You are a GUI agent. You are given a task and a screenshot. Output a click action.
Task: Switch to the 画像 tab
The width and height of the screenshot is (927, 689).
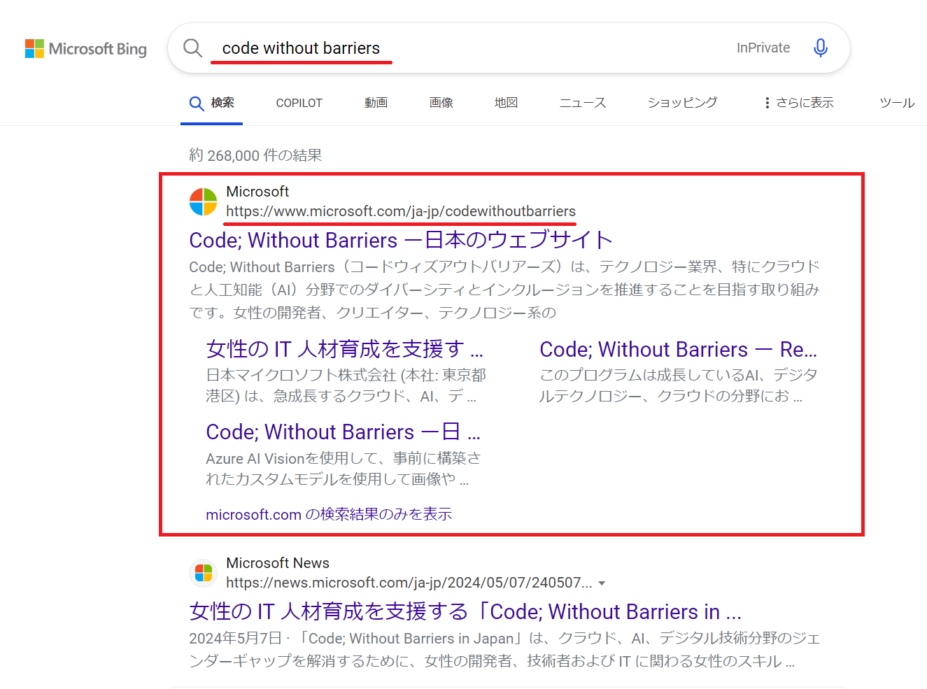pyautogui.click(x=441, y=102)
